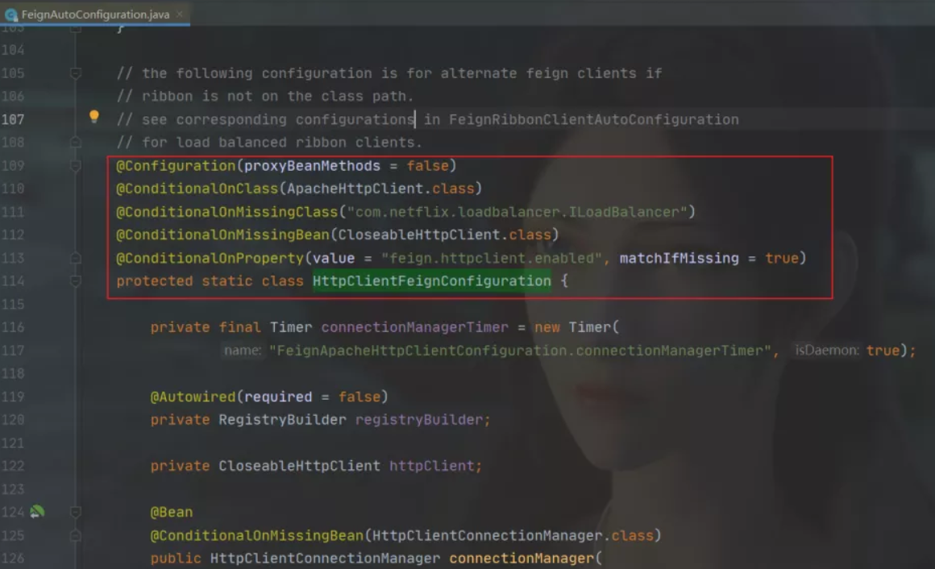Click the comment text on line 105
This screenshot has width=935, height=569.
[x=389, y=73]
